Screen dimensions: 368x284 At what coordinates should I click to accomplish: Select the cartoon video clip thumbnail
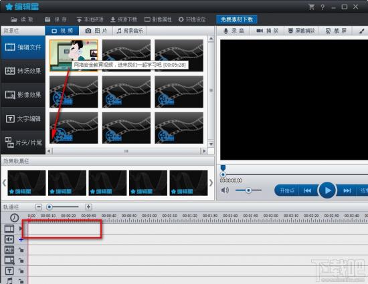74,55
